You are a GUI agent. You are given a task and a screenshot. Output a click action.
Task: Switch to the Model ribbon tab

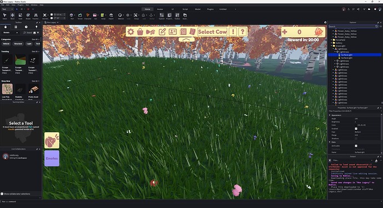click(198, 9)
